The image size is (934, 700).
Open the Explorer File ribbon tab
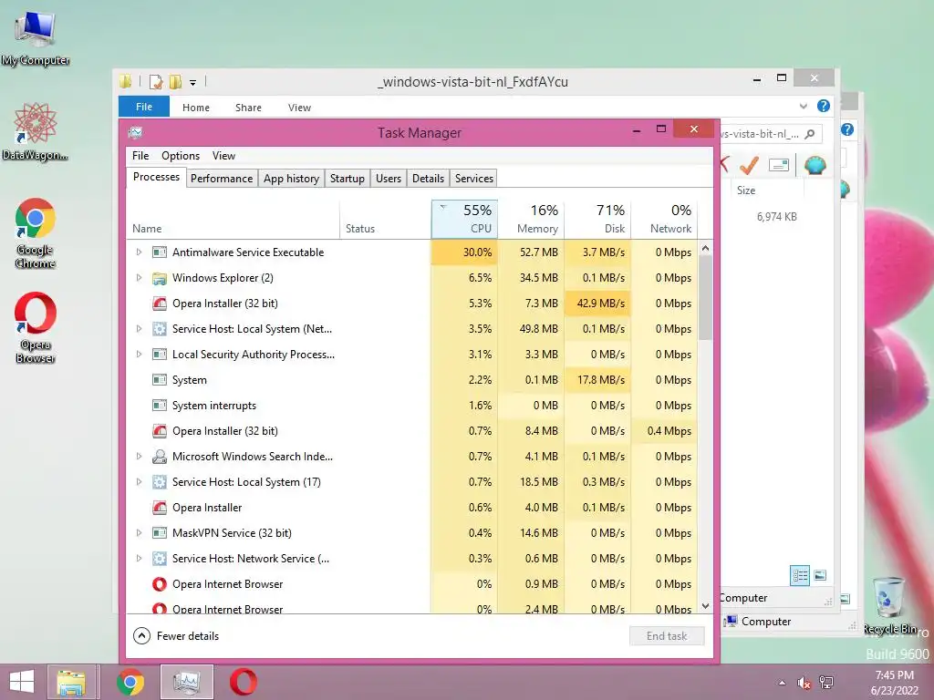click(x=144, y=108)
